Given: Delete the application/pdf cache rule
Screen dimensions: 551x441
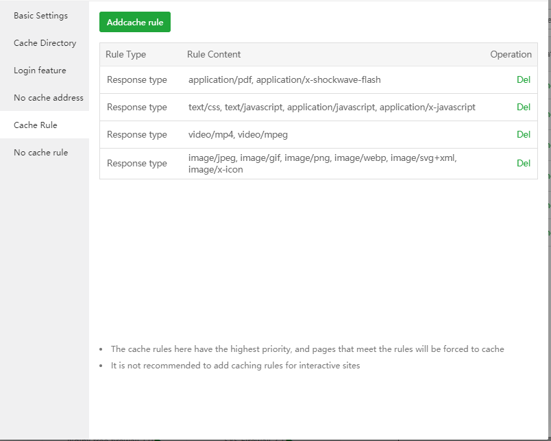Looking at the screenshot, I should tap(523, 80).
